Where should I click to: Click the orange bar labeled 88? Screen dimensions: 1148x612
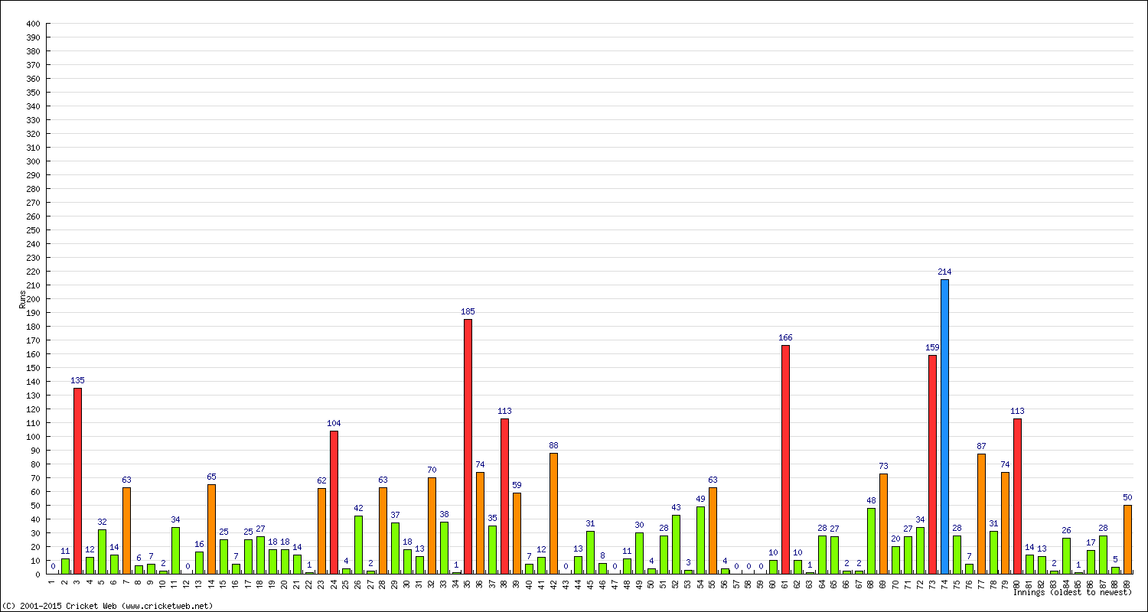553,513
